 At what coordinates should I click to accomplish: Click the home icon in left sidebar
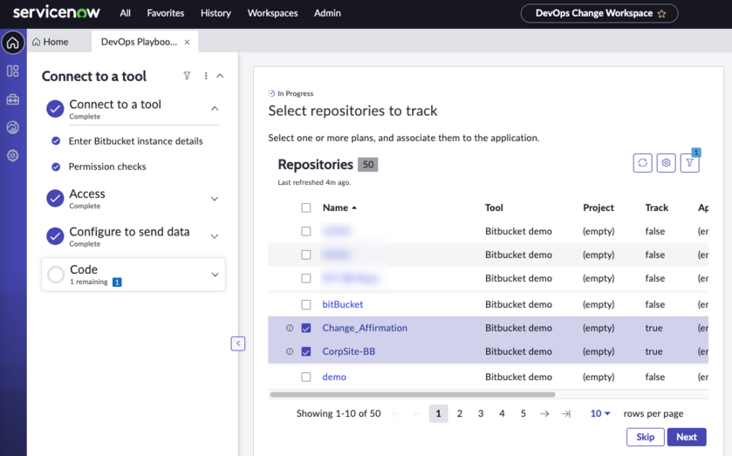[x=13, y=43]
